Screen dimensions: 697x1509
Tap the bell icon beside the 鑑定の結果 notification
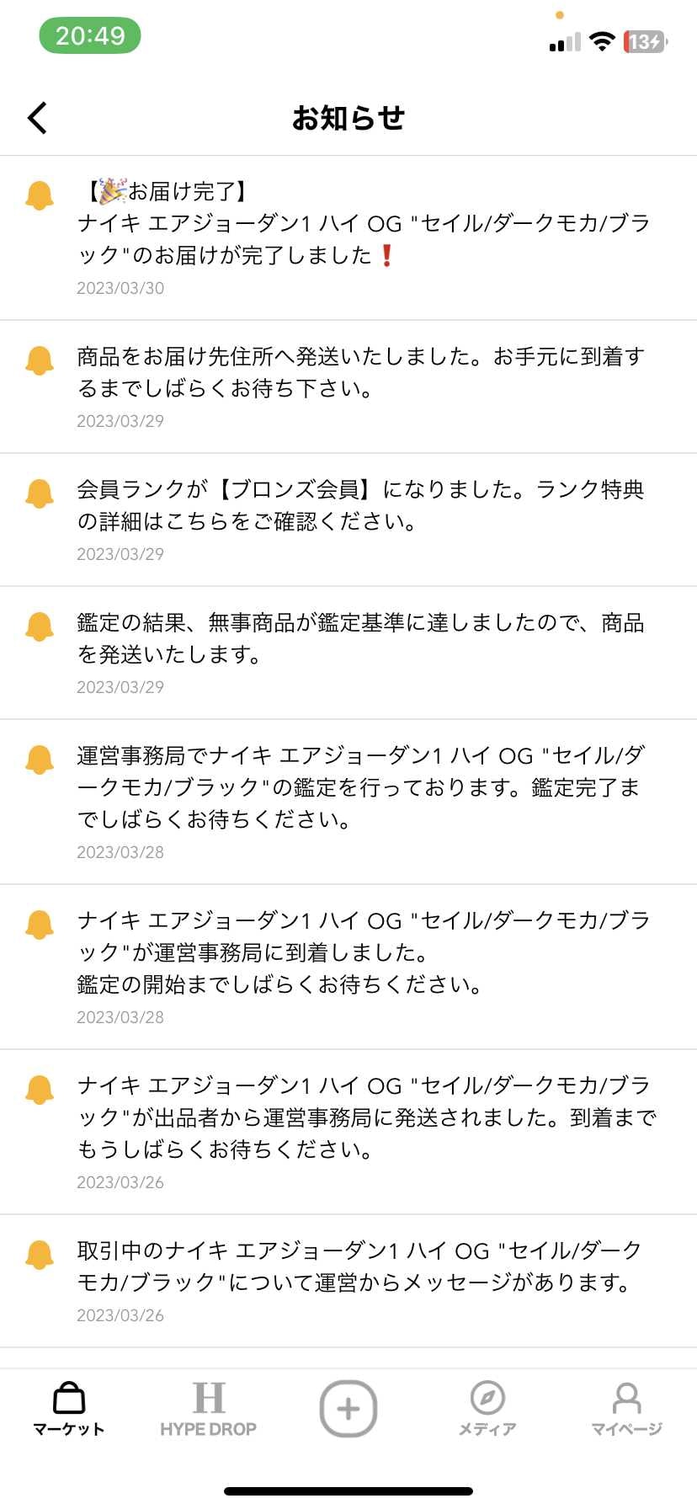click(40, 627)
